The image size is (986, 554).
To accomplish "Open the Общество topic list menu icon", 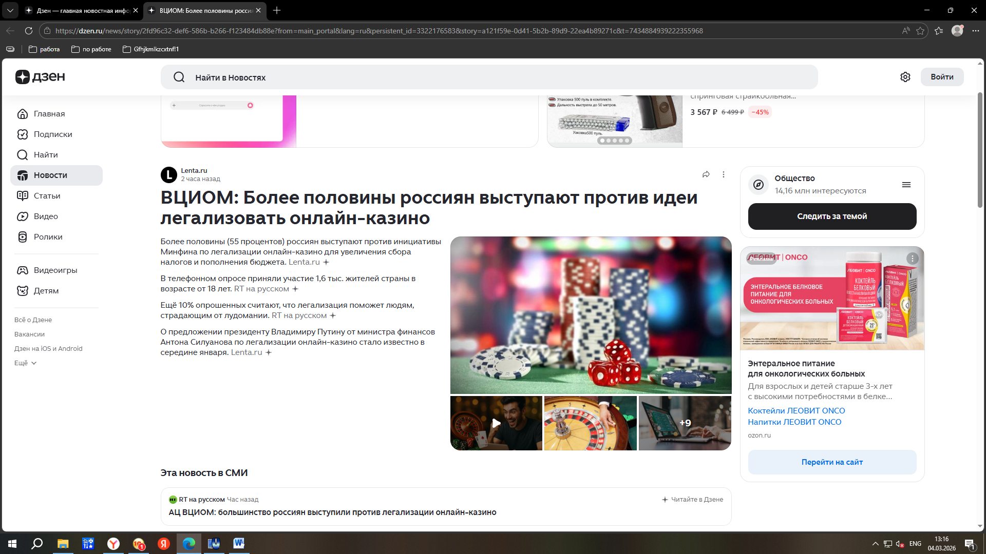I will pos(906,185).
